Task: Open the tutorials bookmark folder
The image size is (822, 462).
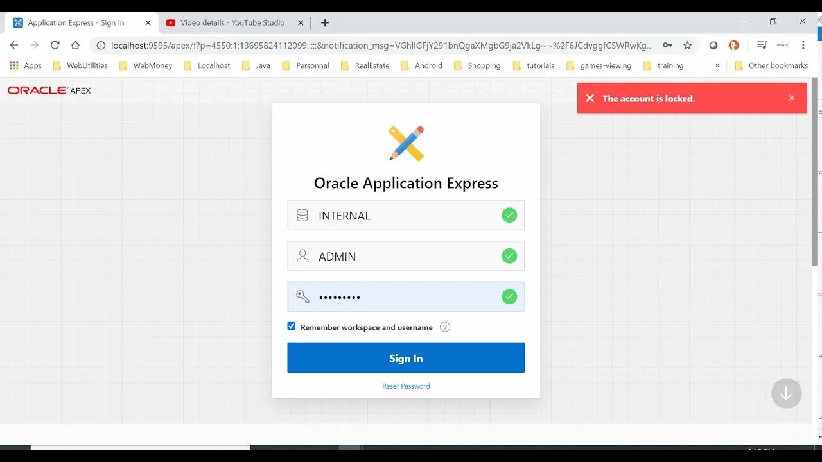Action: coord(533,65)
